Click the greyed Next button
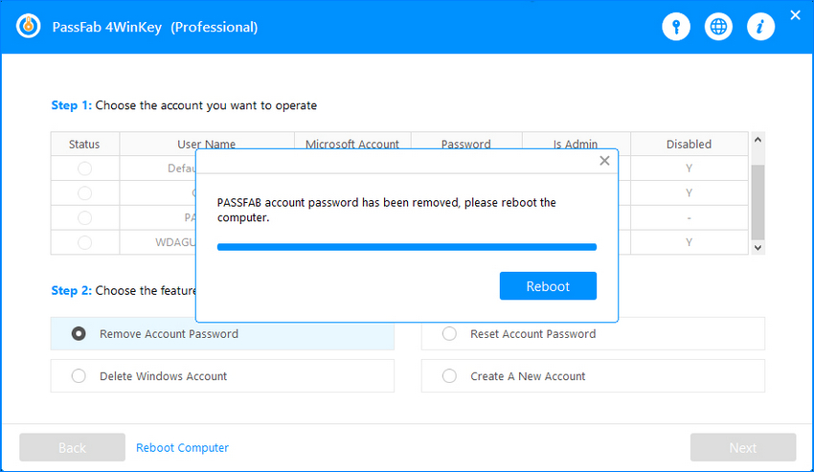814x472 pixels. 743,447
